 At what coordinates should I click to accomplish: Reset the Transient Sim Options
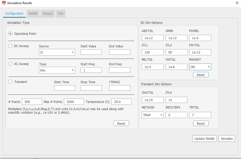pos(201,123)
